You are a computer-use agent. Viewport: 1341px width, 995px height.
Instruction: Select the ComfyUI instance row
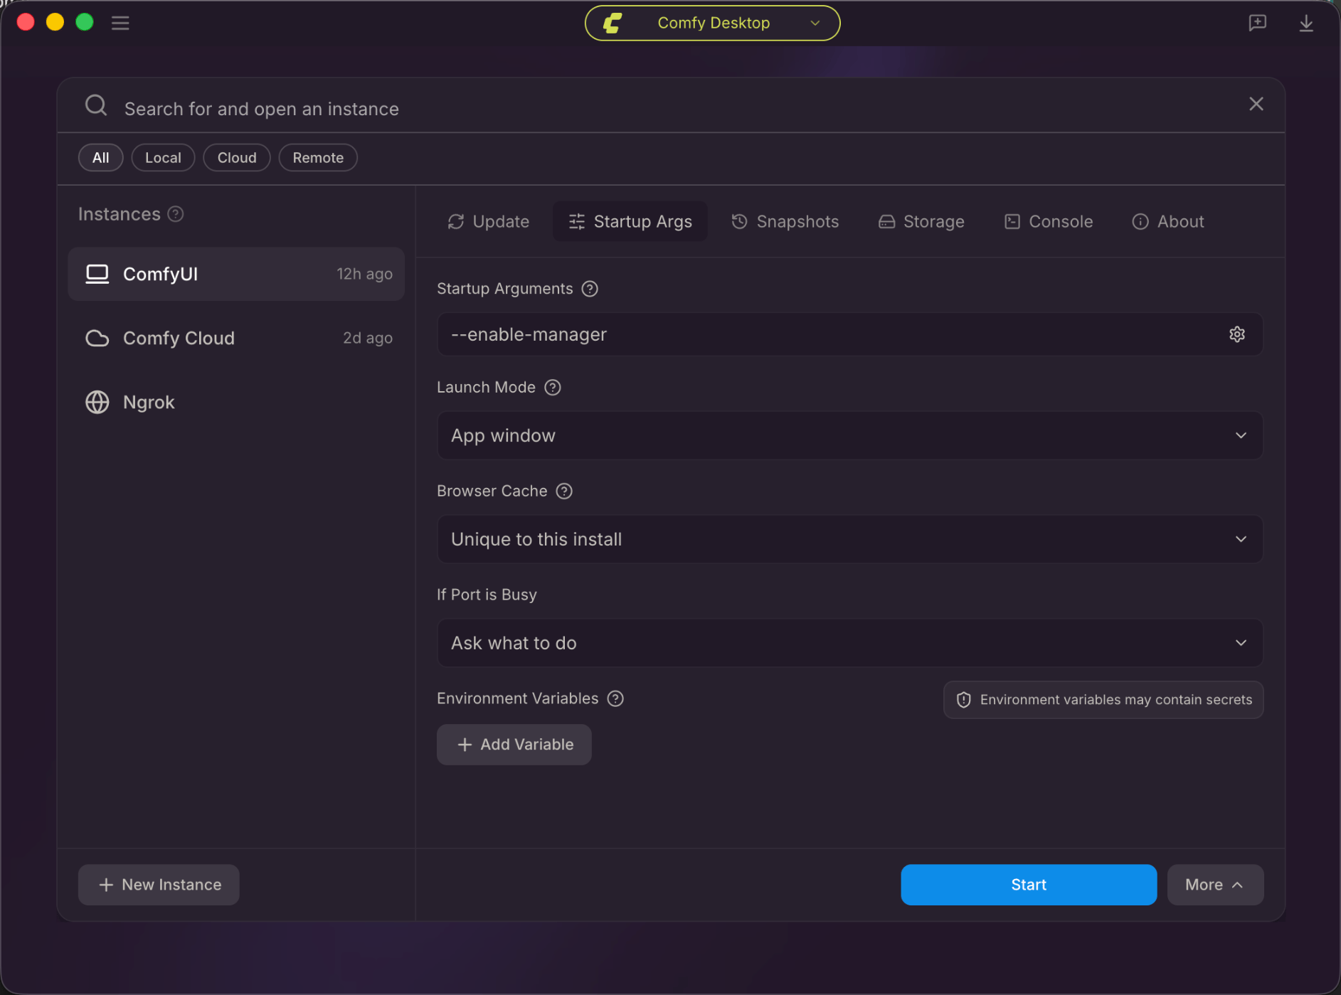click(x=236, y=274)
